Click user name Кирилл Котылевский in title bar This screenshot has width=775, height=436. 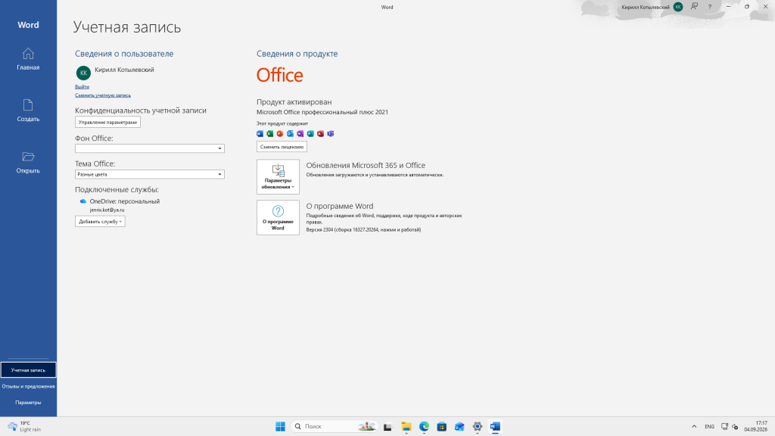point(646,7)
